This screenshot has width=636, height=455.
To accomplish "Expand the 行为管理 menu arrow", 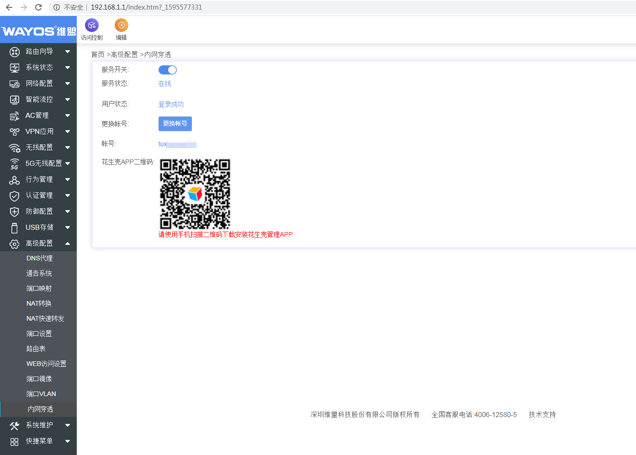I will (x=68, y=180).
